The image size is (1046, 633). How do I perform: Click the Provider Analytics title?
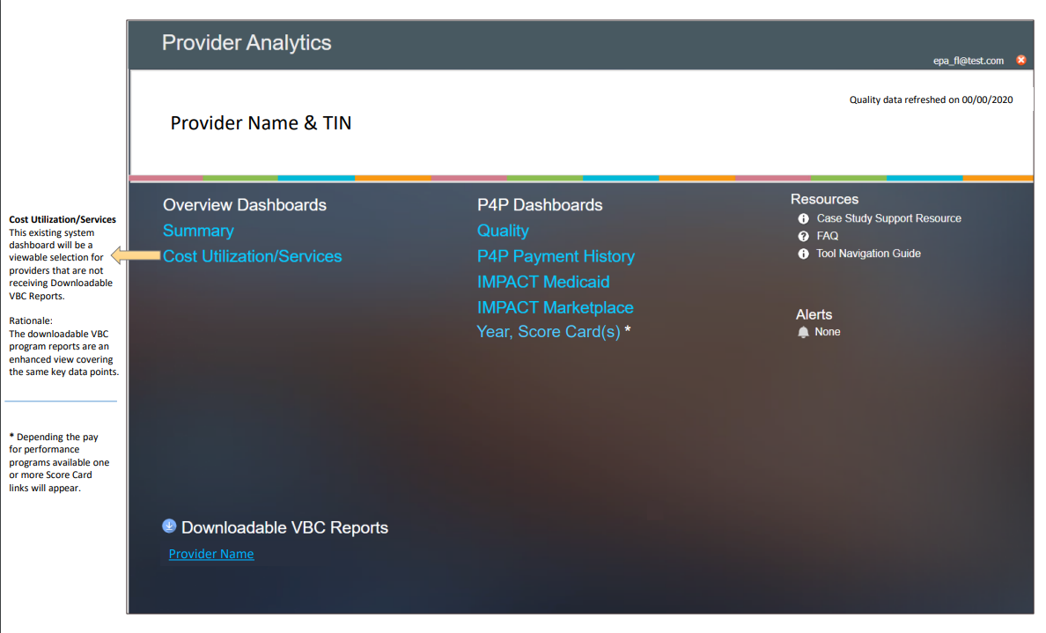click(247, 42)
